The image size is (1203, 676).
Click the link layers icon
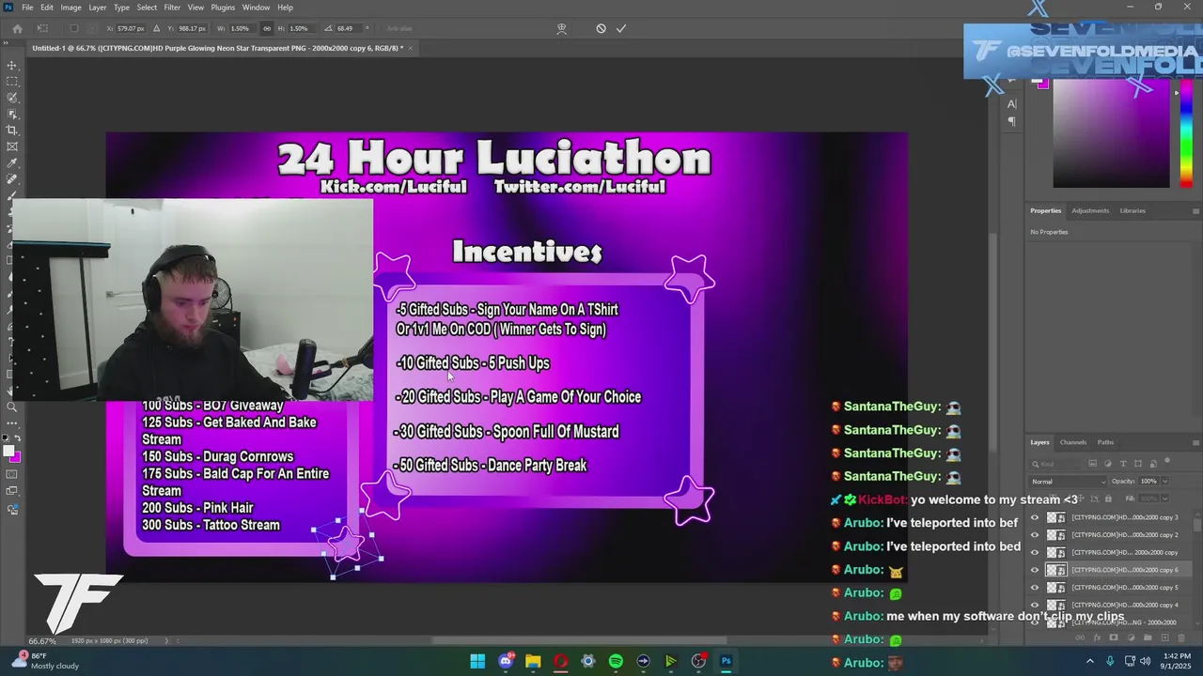tap(1079, 638)
